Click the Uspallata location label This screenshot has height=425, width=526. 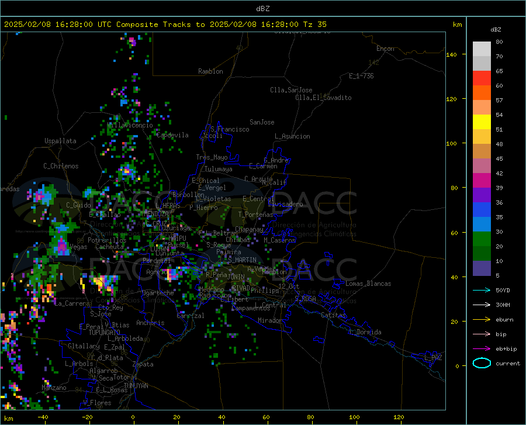[x=60, y=141]
